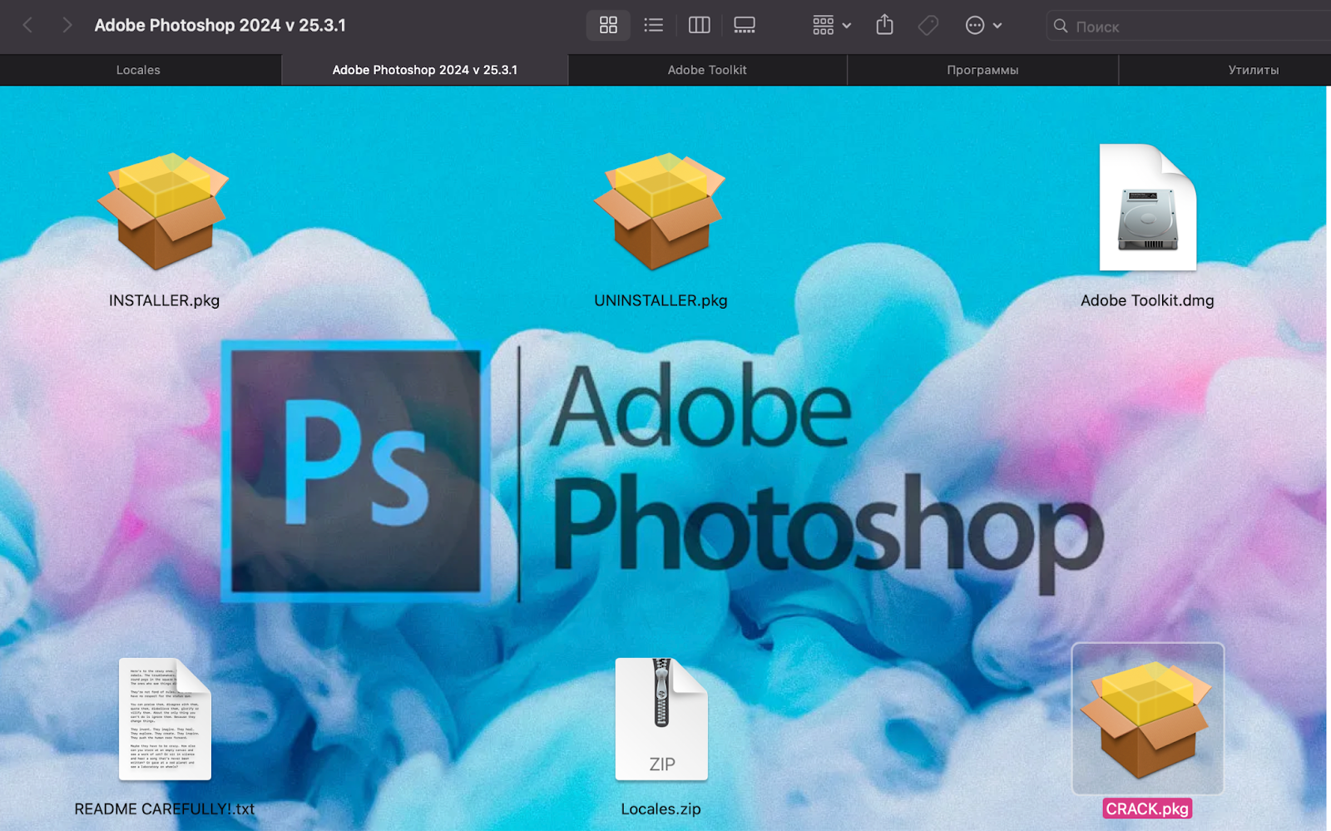Switch to list view
Screen dimensions: 1331x831
coord(654,25)
